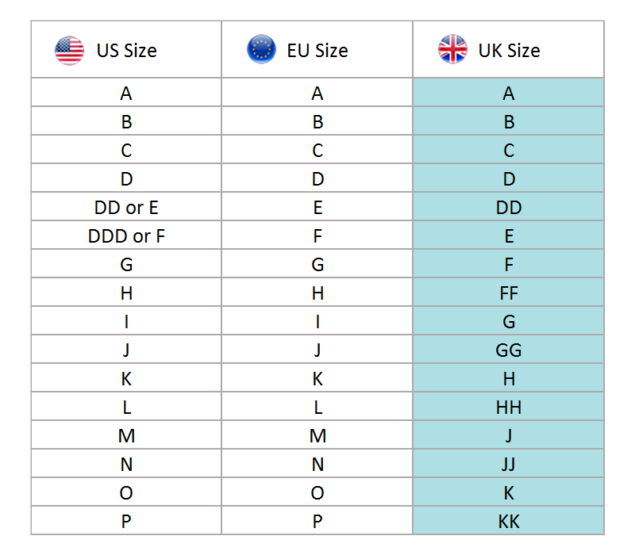Click the EU size E cell
Image resolution: width=635 pixels, height=555 pixels.
[x=317, y=208]
